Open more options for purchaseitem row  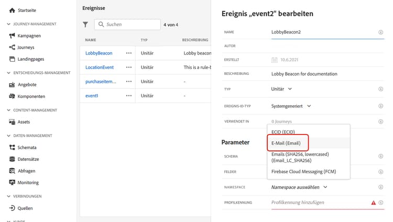(129, 82)
